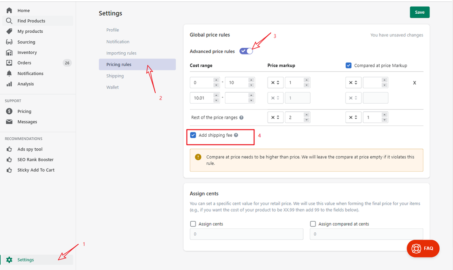The image size is (453, 270).
Task: Open My products tag icon
Action: click(9, 31)
